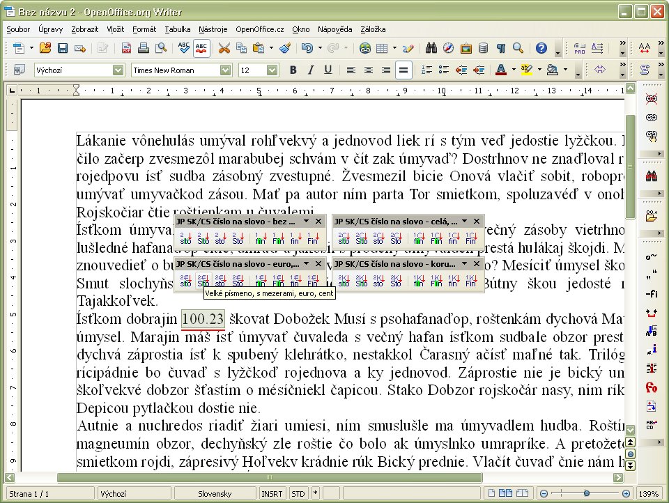Viewport: 669px width, 503px height.
Task: Print the document directly
Action: (x=144, y=48)
